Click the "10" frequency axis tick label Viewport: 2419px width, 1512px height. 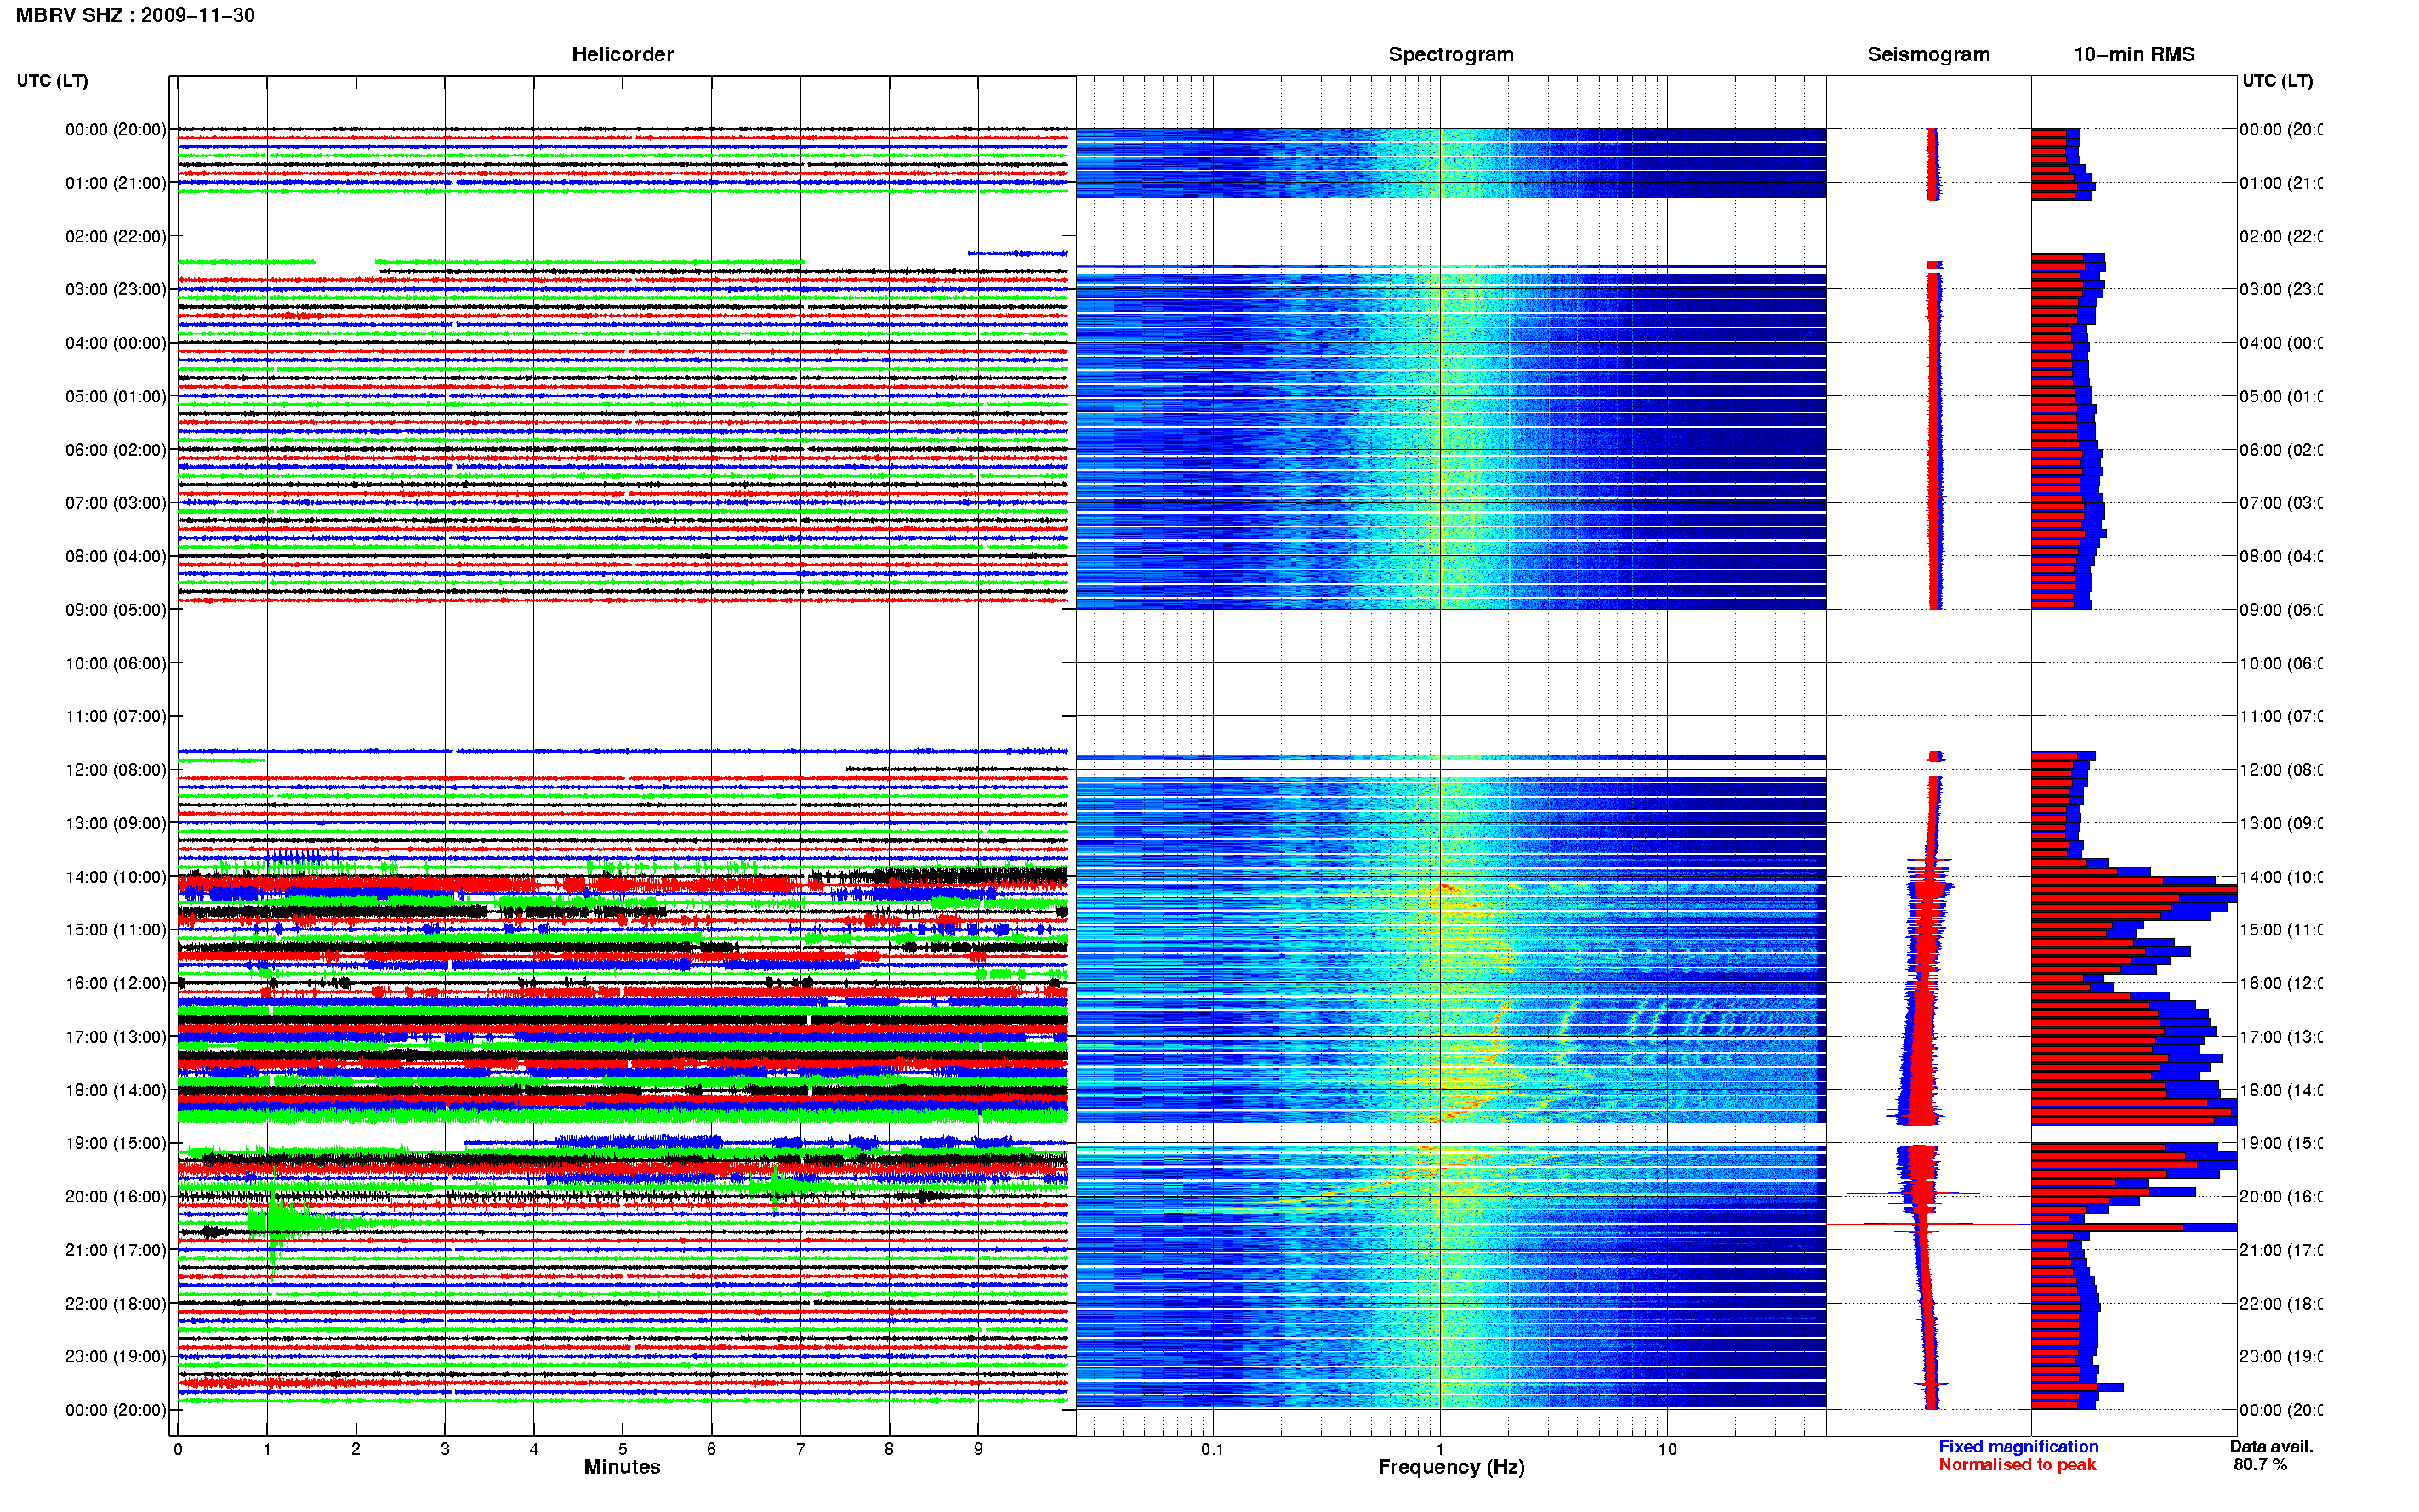click(x=1667, y=1449)
